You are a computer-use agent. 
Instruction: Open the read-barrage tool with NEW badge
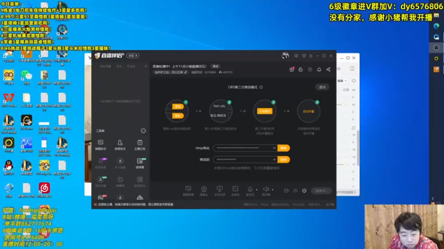click(140, 163)
